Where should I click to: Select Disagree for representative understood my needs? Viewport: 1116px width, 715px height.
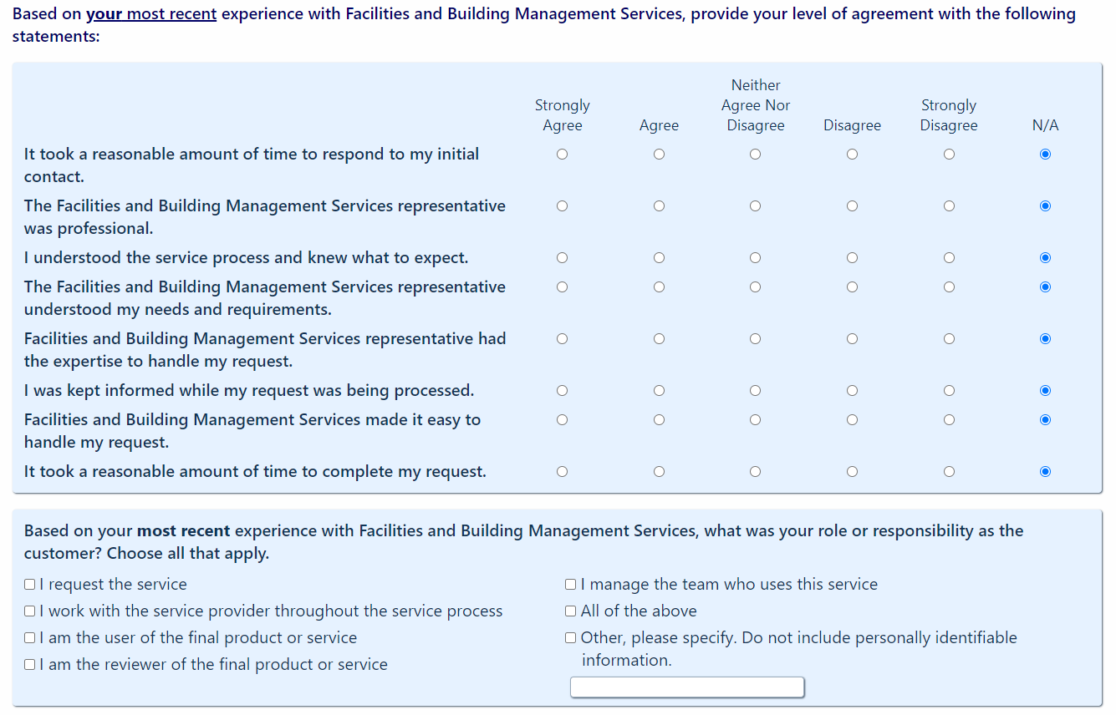pyautogui.click(x=852, y=287)
